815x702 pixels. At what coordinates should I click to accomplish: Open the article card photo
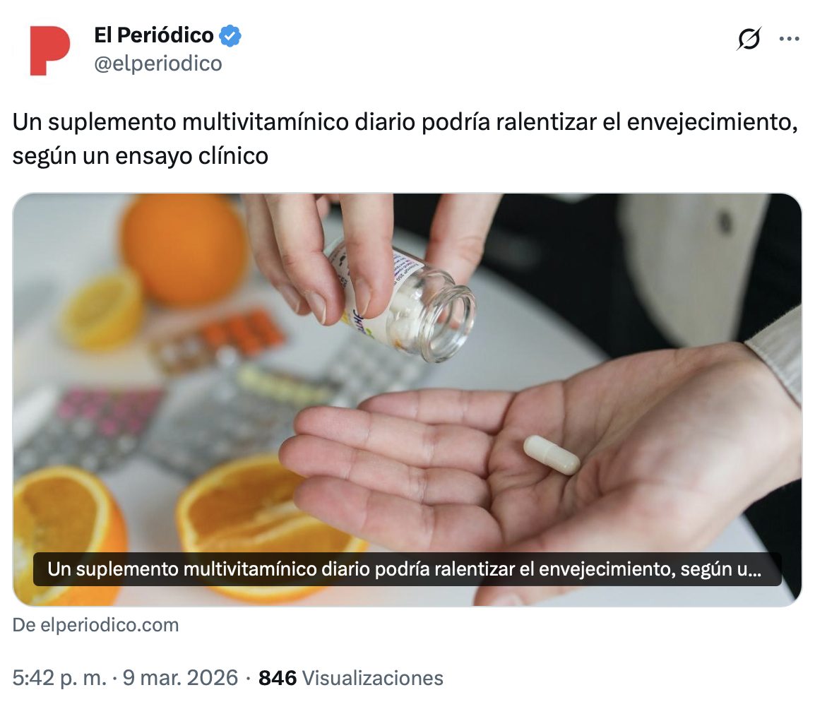pos(407,400)
